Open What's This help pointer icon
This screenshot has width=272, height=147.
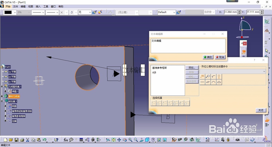[56, 140]
